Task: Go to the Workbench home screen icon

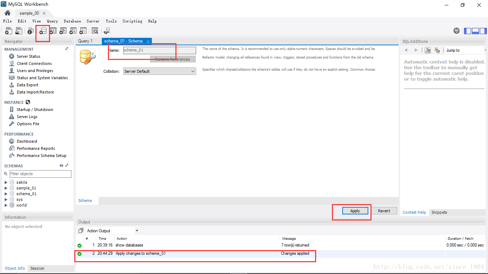Action: 7,13
